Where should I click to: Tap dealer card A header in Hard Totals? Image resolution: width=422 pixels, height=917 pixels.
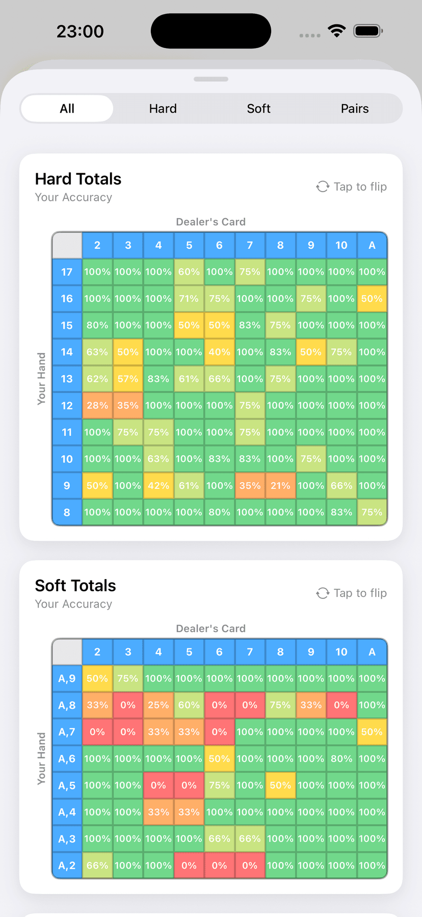pyautogui.click(x=372, y=245)
